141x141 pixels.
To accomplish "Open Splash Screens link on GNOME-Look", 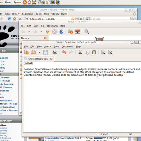I will 6,84.
